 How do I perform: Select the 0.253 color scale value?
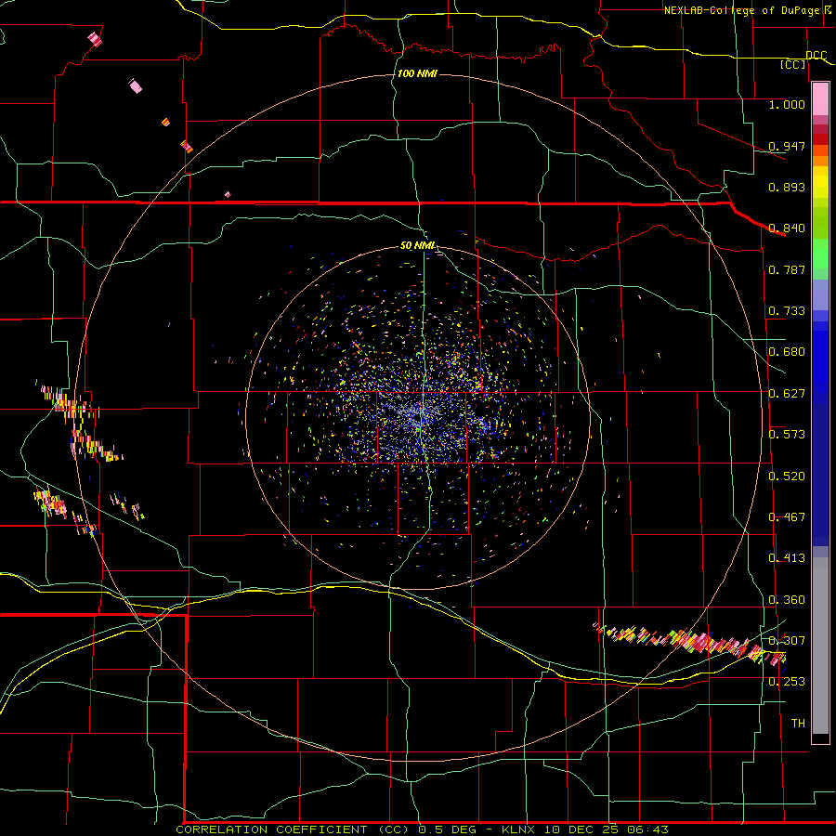787,682
